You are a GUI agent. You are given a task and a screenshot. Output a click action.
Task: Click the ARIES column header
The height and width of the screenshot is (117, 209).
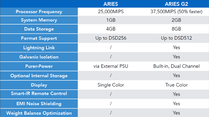[111, 4]
